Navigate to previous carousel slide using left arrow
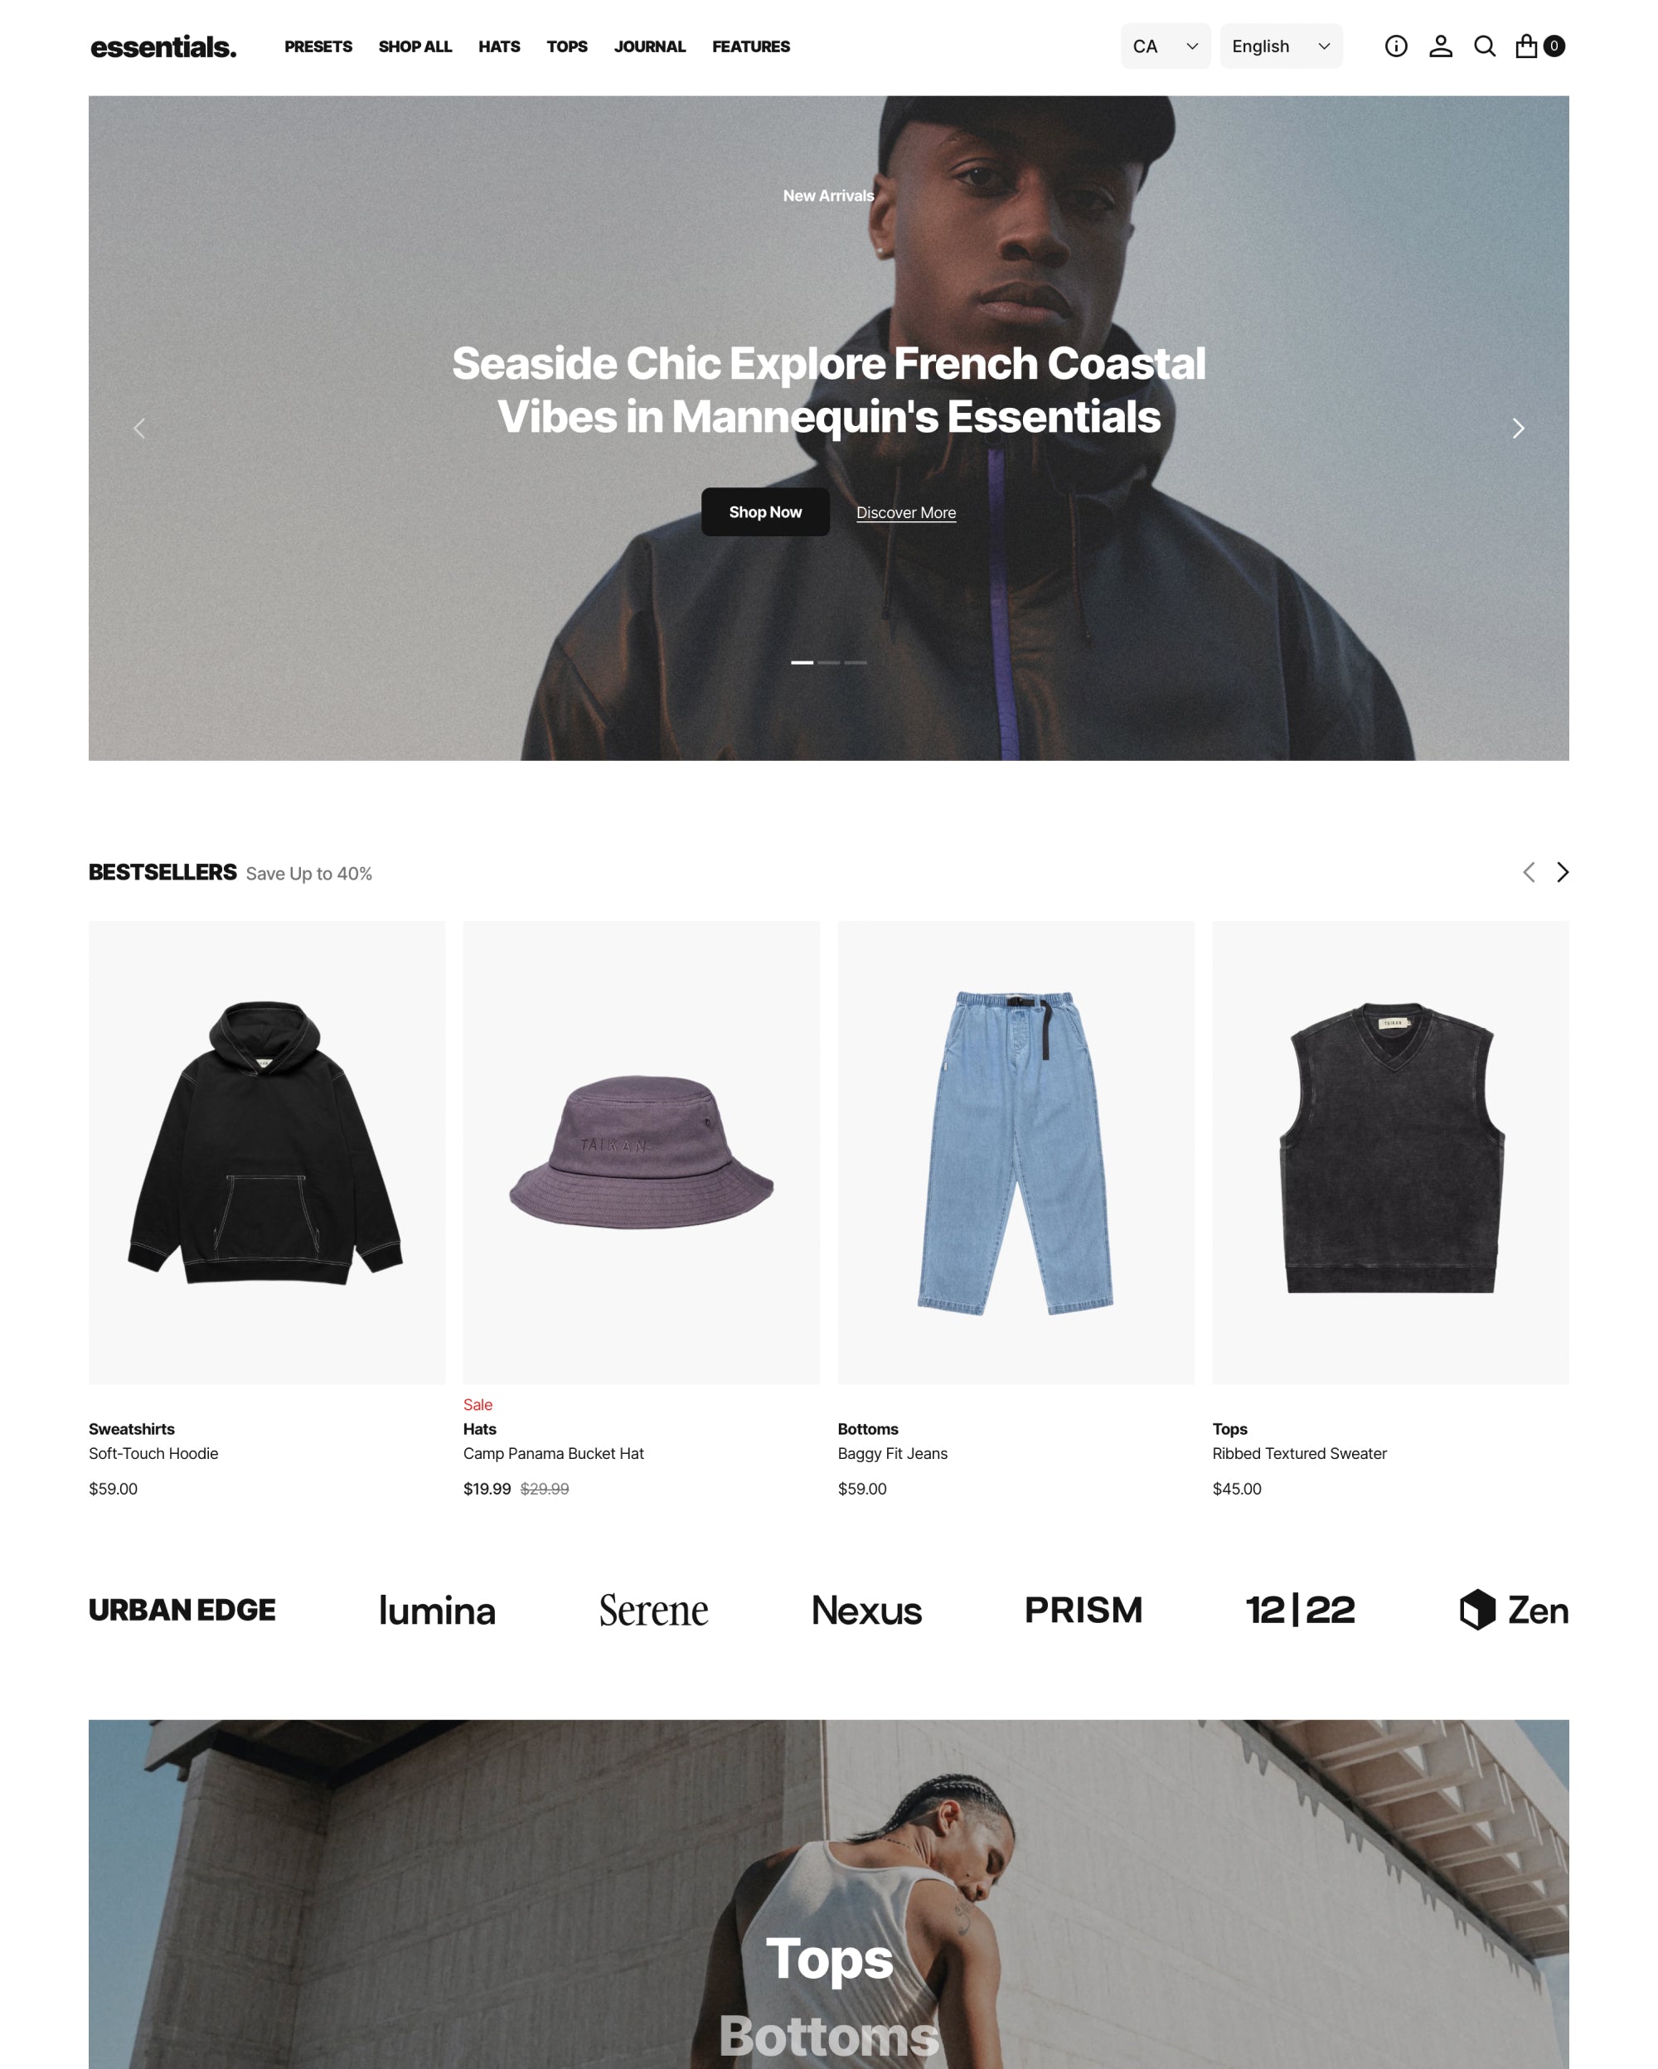This screenshot has height=2069, width=1658. click(x=140, y=428)
